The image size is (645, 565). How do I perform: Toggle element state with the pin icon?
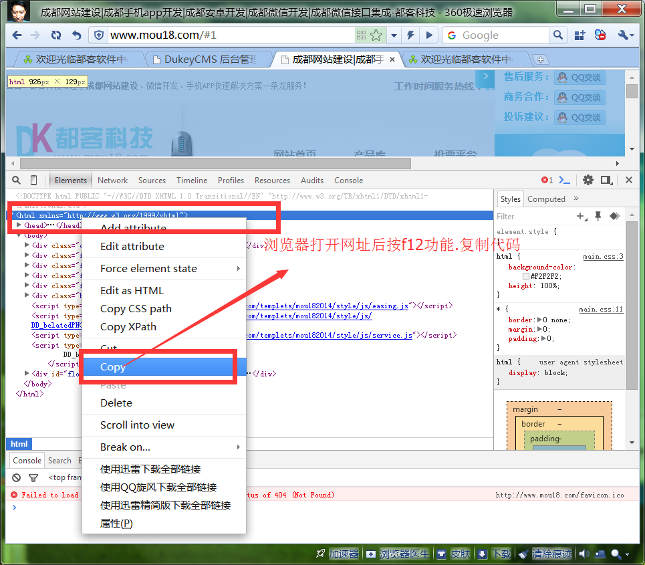(598, 217)
